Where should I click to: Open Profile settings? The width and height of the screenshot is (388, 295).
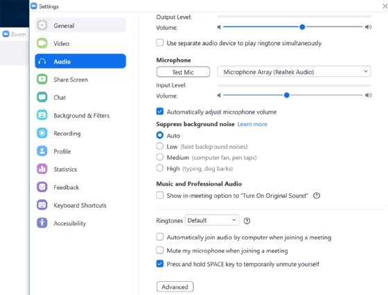pos(80,151)
